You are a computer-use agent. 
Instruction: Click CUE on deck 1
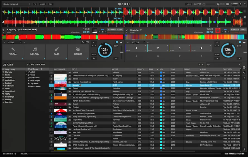(94, 54)
